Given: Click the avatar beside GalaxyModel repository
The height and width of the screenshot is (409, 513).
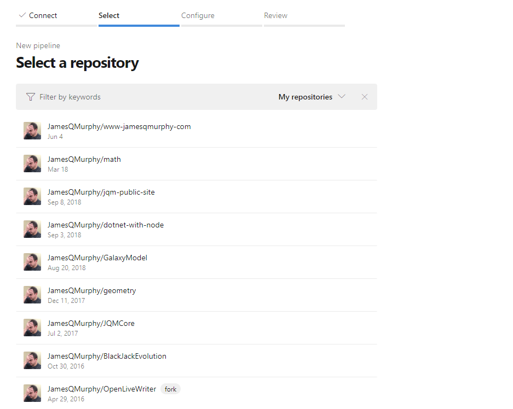Looking at the screenshot, I should tap(32, 262).
